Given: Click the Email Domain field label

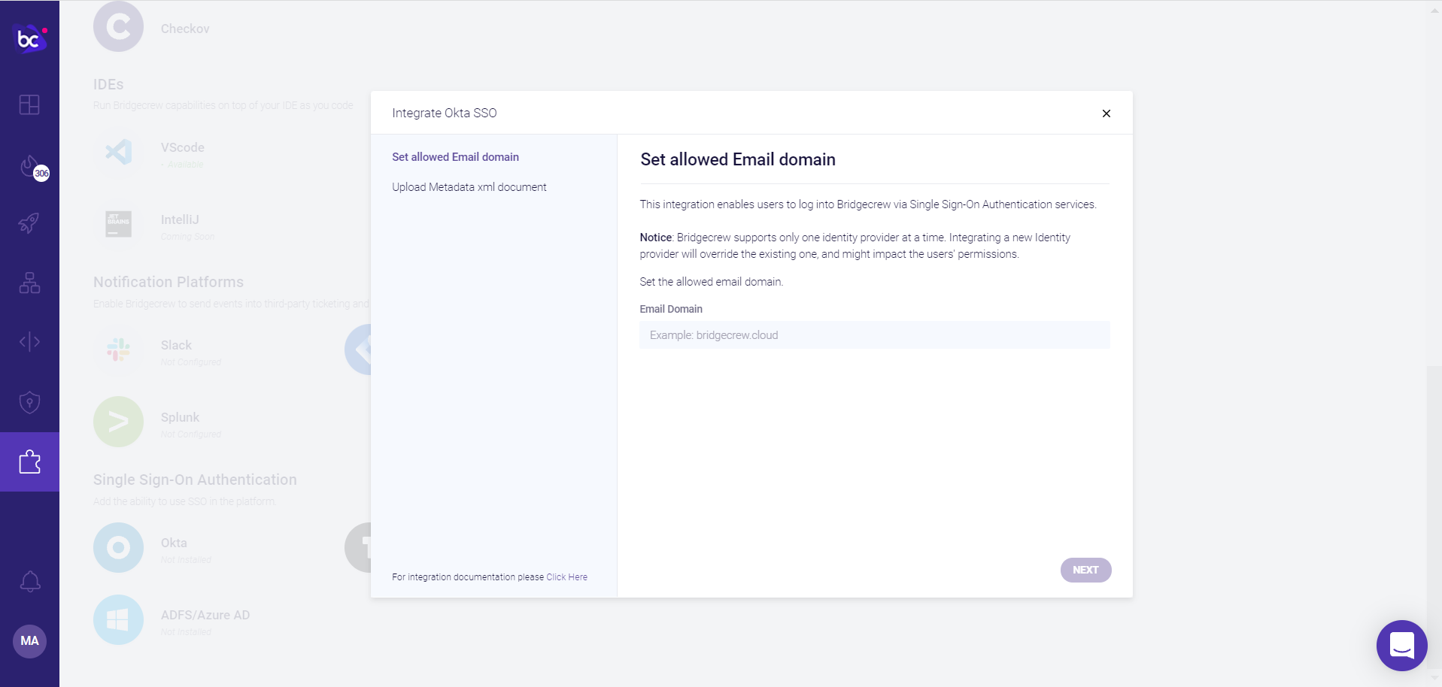Looking at the screenshot, I should (671, 309).
